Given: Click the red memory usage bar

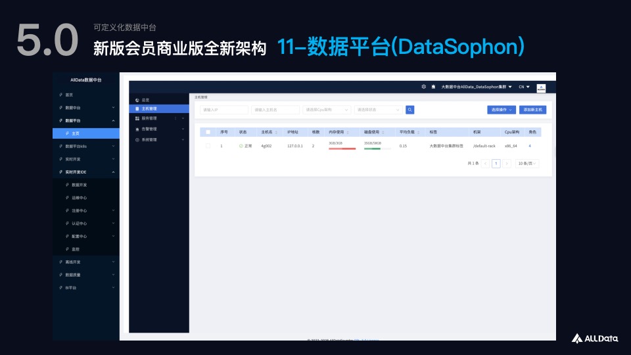Looking at the screenshot, I should pyautogui.click(x=342, y=149).
